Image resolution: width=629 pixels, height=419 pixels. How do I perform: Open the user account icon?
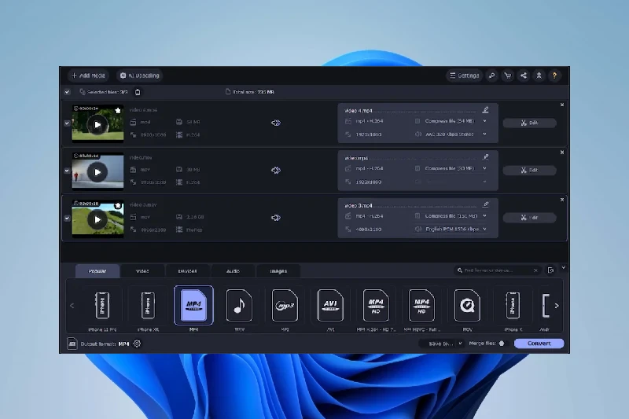point(539,75)
